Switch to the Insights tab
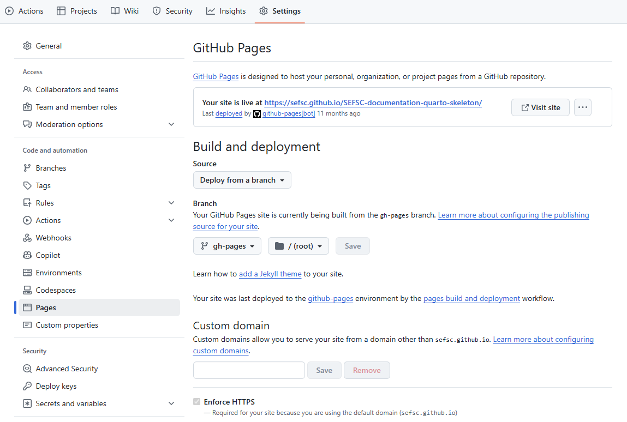The width and height of the screenshot is (627, 422). tap(226, 11)
